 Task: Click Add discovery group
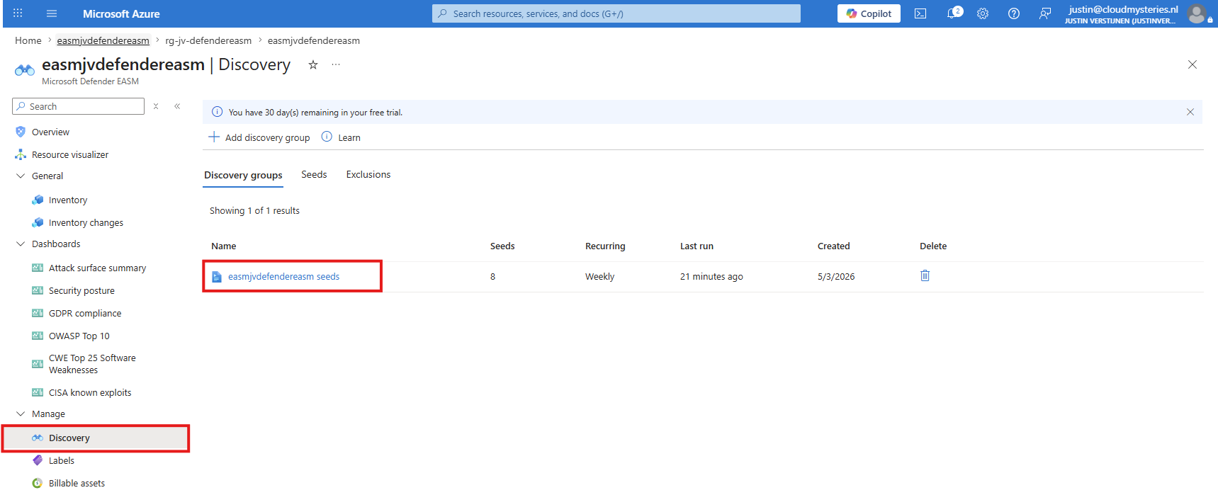click(259, 137)
